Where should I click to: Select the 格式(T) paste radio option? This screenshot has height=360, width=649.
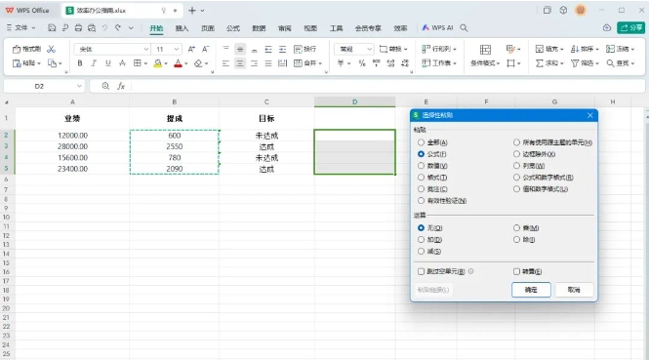[421, 178]
